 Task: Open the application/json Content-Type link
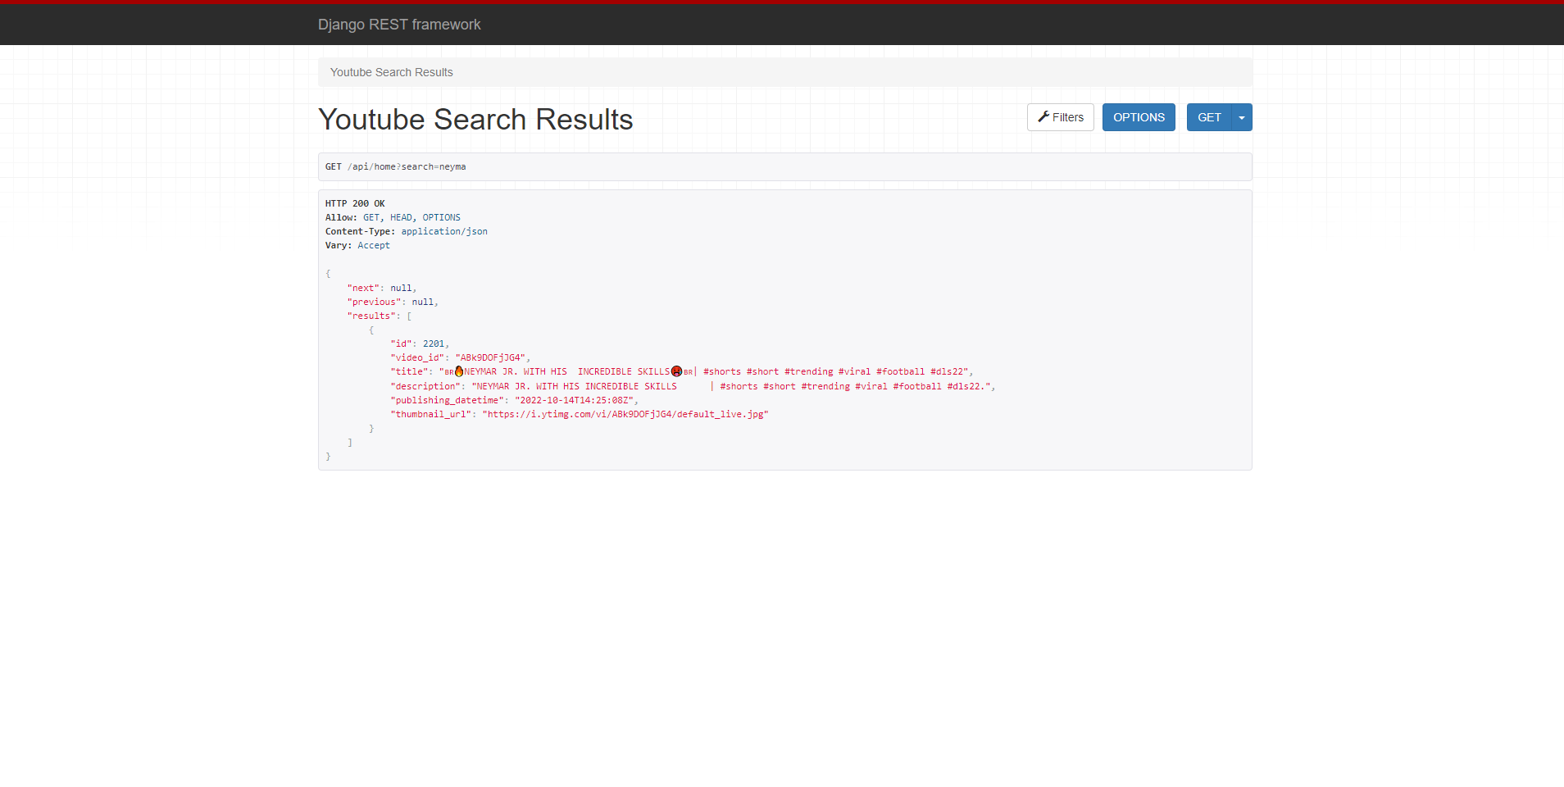tap(443, 231)
